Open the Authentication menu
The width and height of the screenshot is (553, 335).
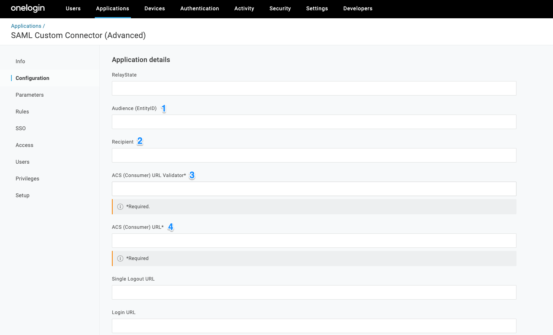[x=199, y=8]
